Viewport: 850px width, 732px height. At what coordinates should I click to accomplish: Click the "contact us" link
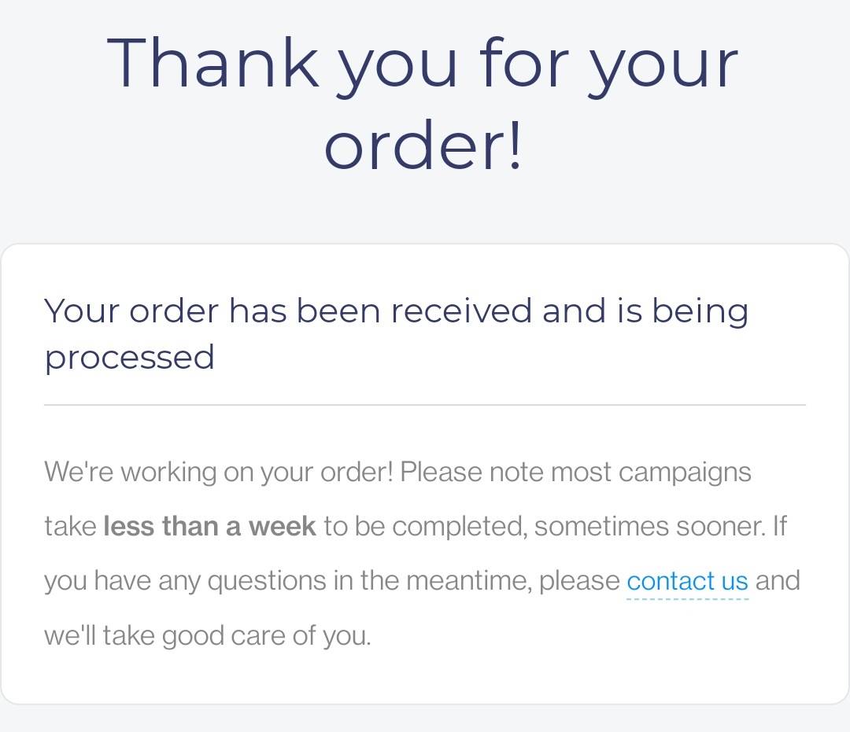(x=687, y=581)
